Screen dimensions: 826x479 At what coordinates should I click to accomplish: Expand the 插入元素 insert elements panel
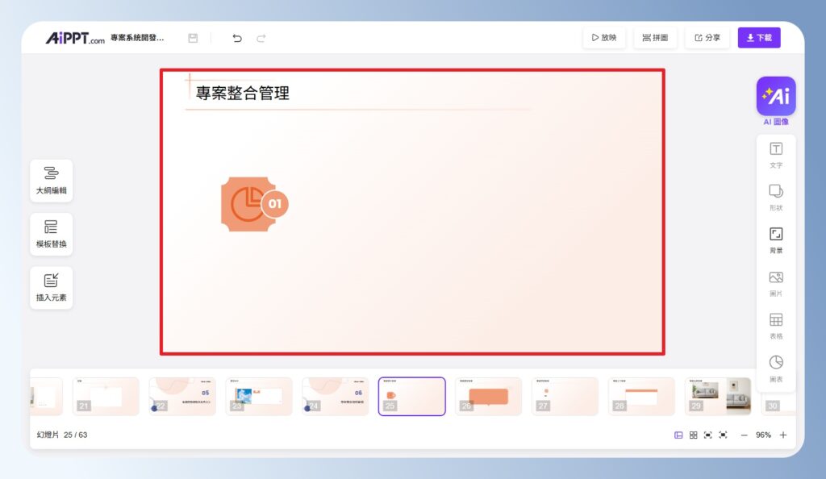[51, 287]
